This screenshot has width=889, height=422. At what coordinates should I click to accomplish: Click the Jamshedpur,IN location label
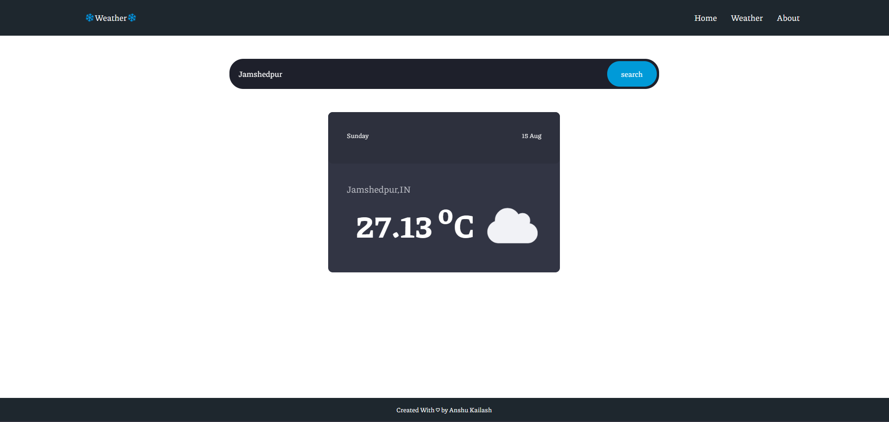coord(378,189)
